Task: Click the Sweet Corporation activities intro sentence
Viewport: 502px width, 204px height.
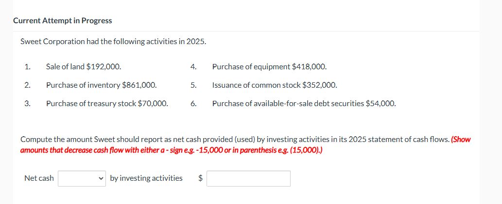Action: point(113,42)
